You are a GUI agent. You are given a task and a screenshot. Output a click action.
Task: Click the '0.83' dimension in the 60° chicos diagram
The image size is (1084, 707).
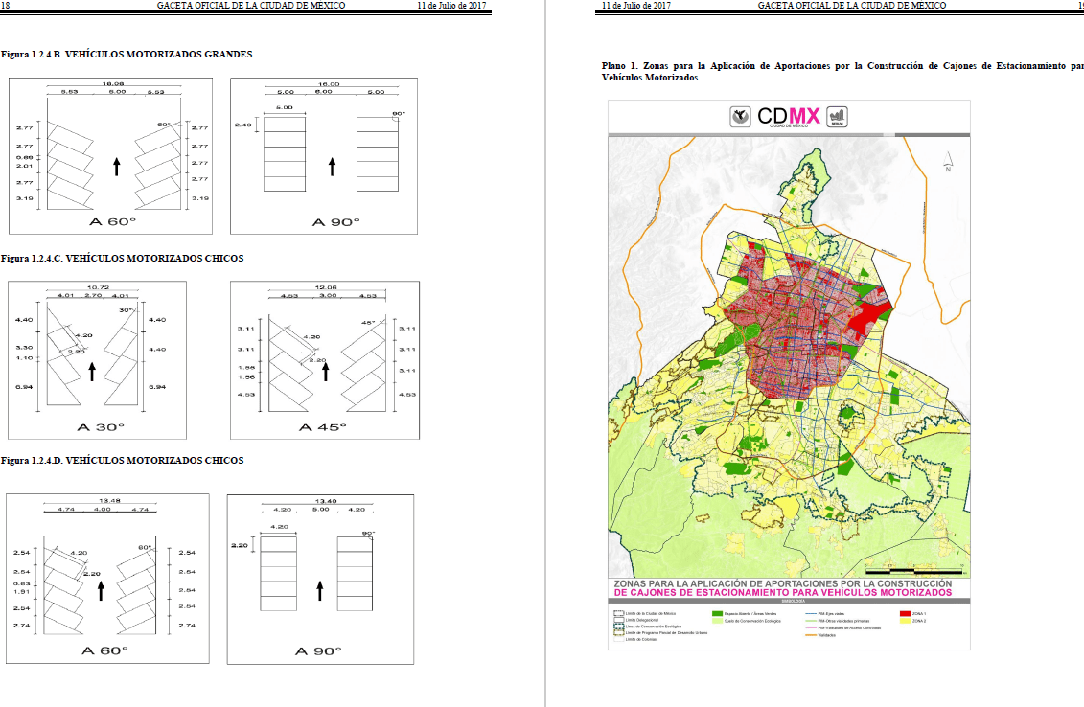coord(21,584)
